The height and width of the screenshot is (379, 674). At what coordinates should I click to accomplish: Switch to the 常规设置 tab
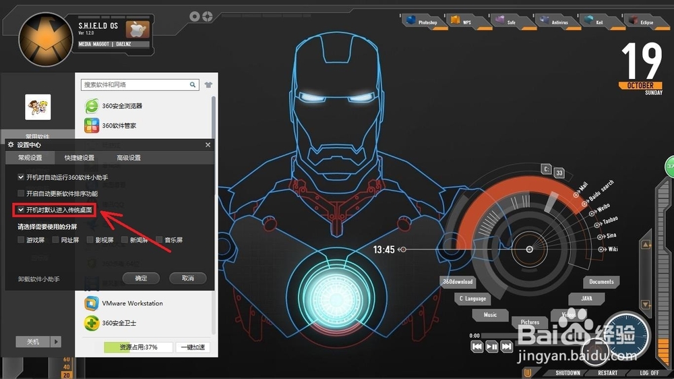[x=30, y=158]
